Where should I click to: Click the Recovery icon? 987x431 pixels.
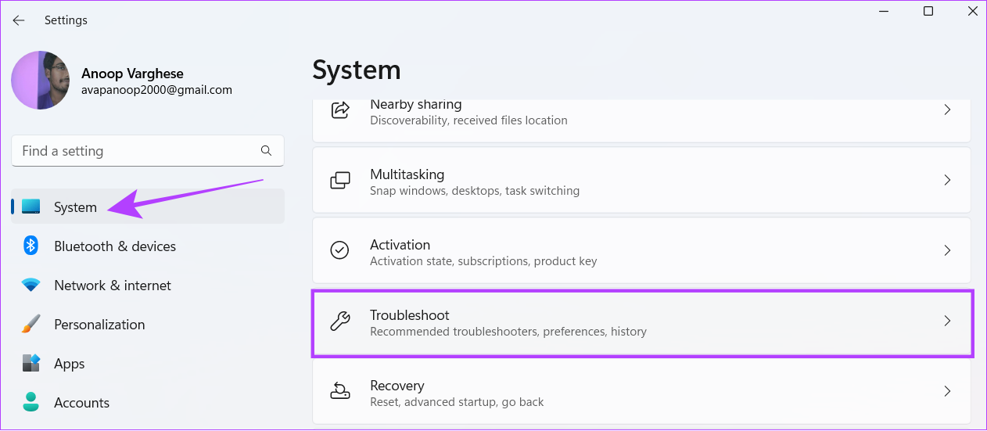pos(340,391)
